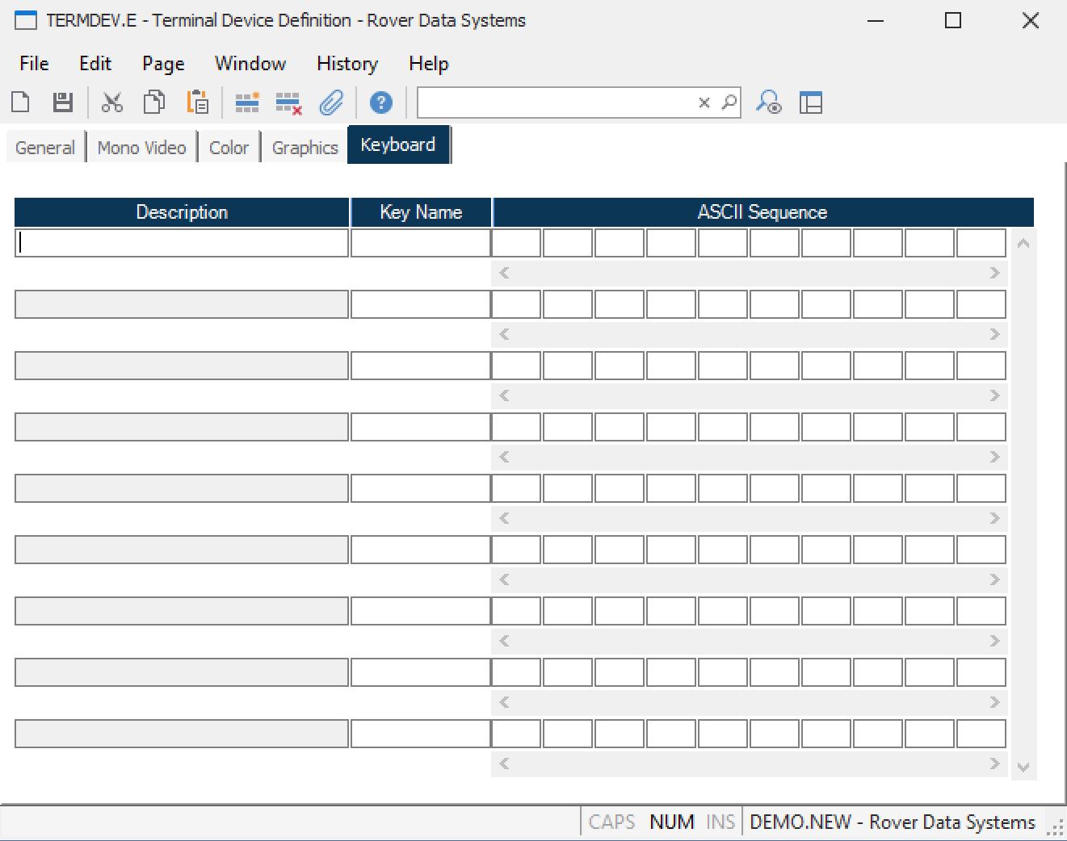The image size is (1067, 841).
Task: Switch to the Graphics tab
Action: (x=305, y=148)
